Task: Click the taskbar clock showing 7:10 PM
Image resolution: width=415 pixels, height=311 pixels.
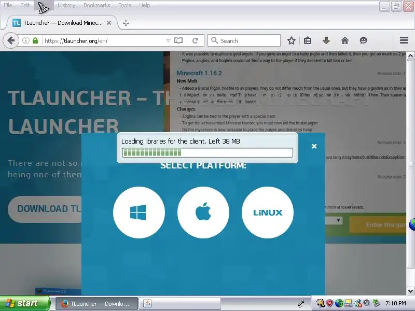Action: point(396,303)
